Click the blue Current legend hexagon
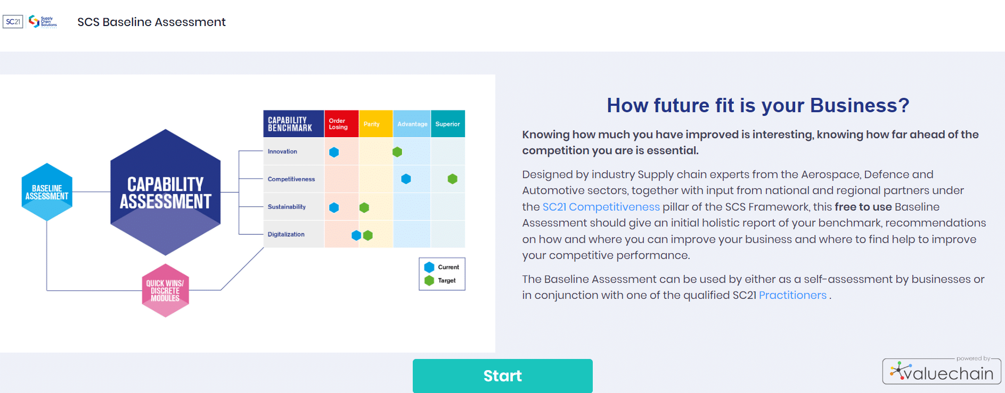Image resolution: width=1005 pixels, height=393 pixels. click(429, 267)
